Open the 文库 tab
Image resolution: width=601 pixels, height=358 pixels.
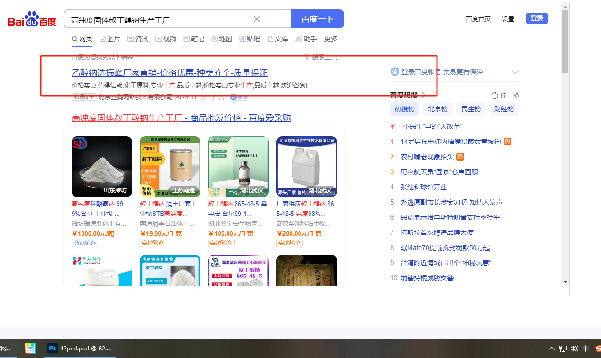pyautogui.click(x=278, y=39)
